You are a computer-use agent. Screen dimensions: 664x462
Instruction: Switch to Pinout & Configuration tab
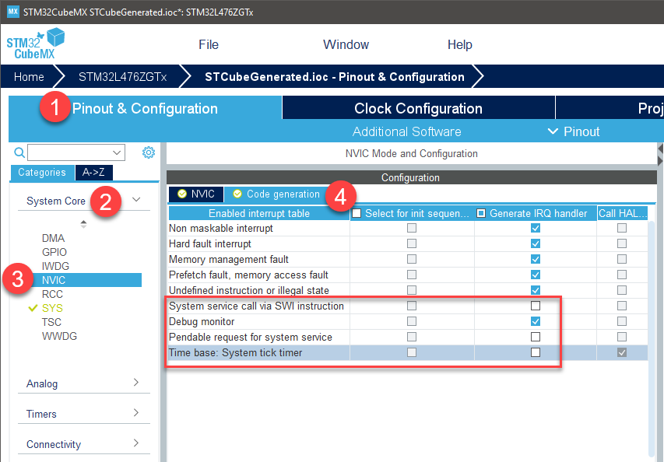(x=145, y=108)
